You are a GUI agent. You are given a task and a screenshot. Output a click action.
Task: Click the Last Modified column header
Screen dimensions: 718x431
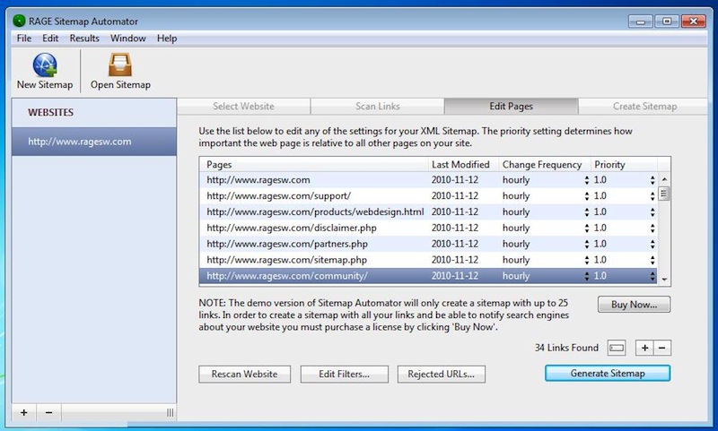coord(463,165)
